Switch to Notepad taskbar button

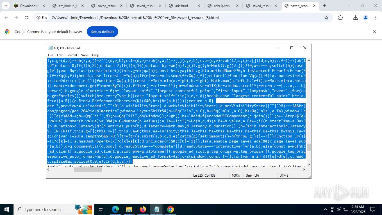pos(156,209)
